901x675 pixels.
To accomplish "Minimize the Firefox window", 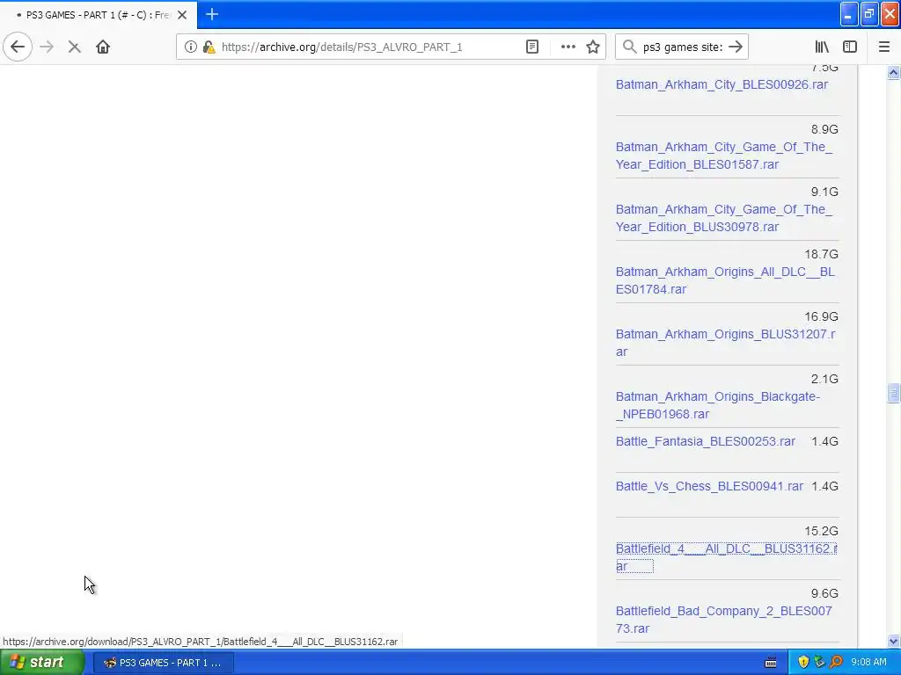I will (849, 14).
